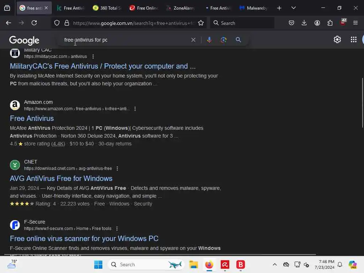This screenshot has width=364, height=273.
Task: Click Amazon.com site favicon
Action: tap(15, 105)
